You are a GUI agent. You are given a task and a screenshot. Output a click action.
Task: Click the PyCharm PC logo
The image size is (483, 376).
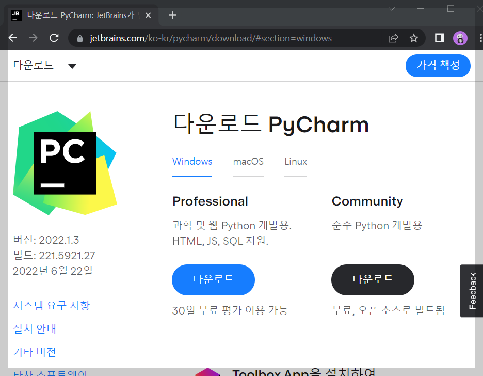click(x=65, y=163)
